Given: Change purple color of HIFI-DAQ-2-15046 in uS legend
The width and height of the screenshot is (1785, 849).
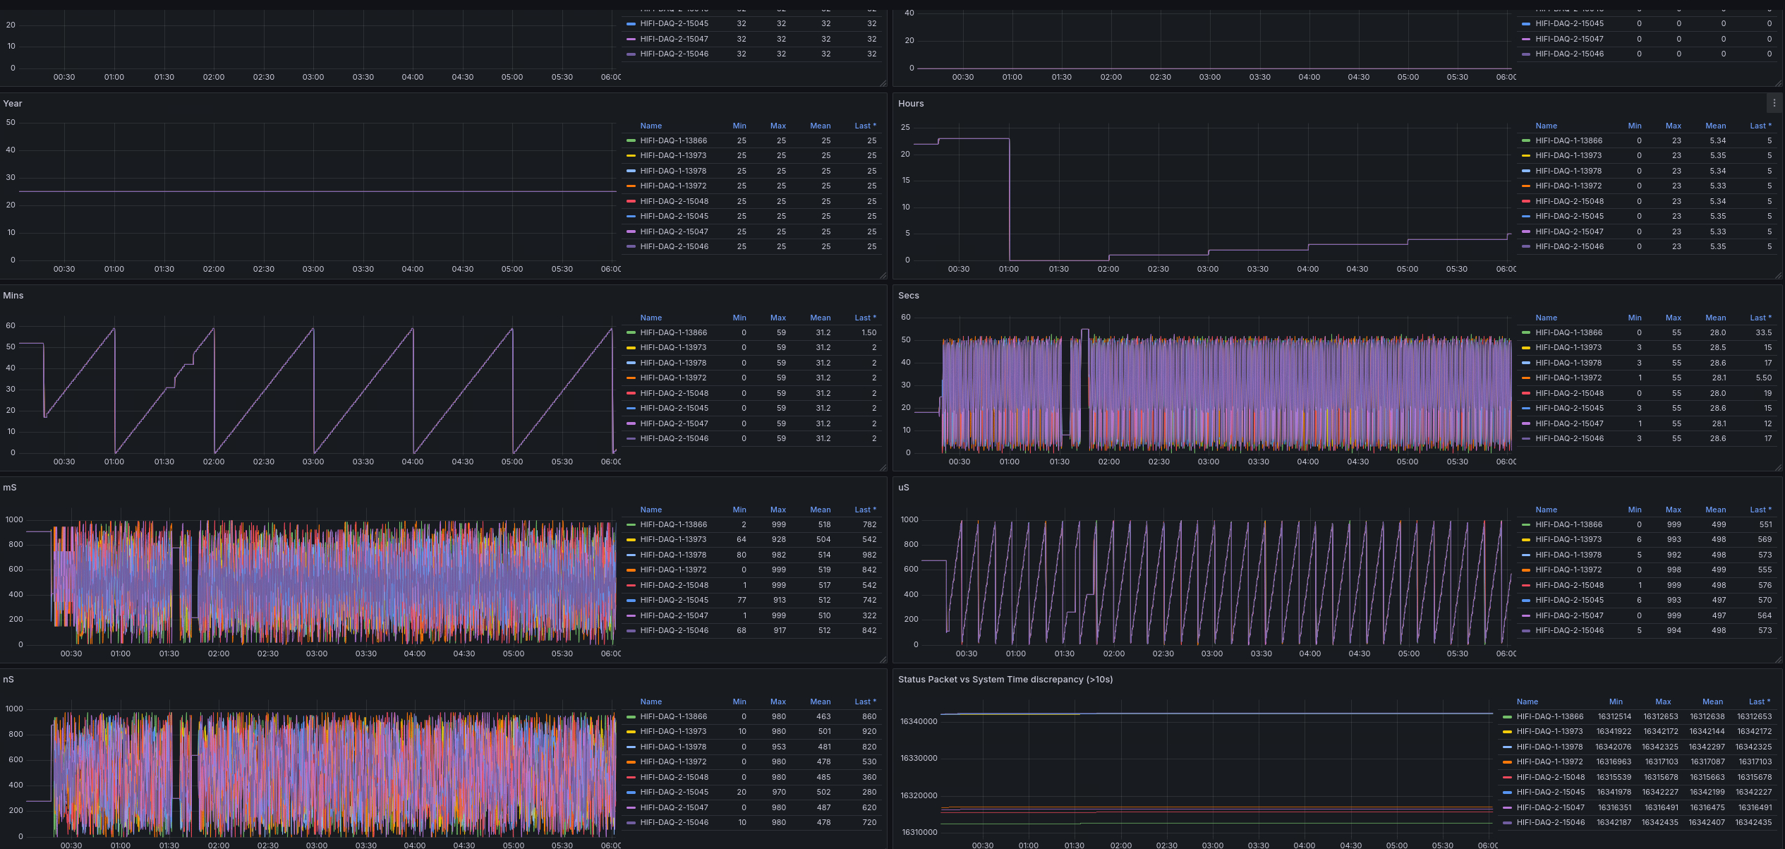Looking at the screenshot, I should tap(1526, 630).
